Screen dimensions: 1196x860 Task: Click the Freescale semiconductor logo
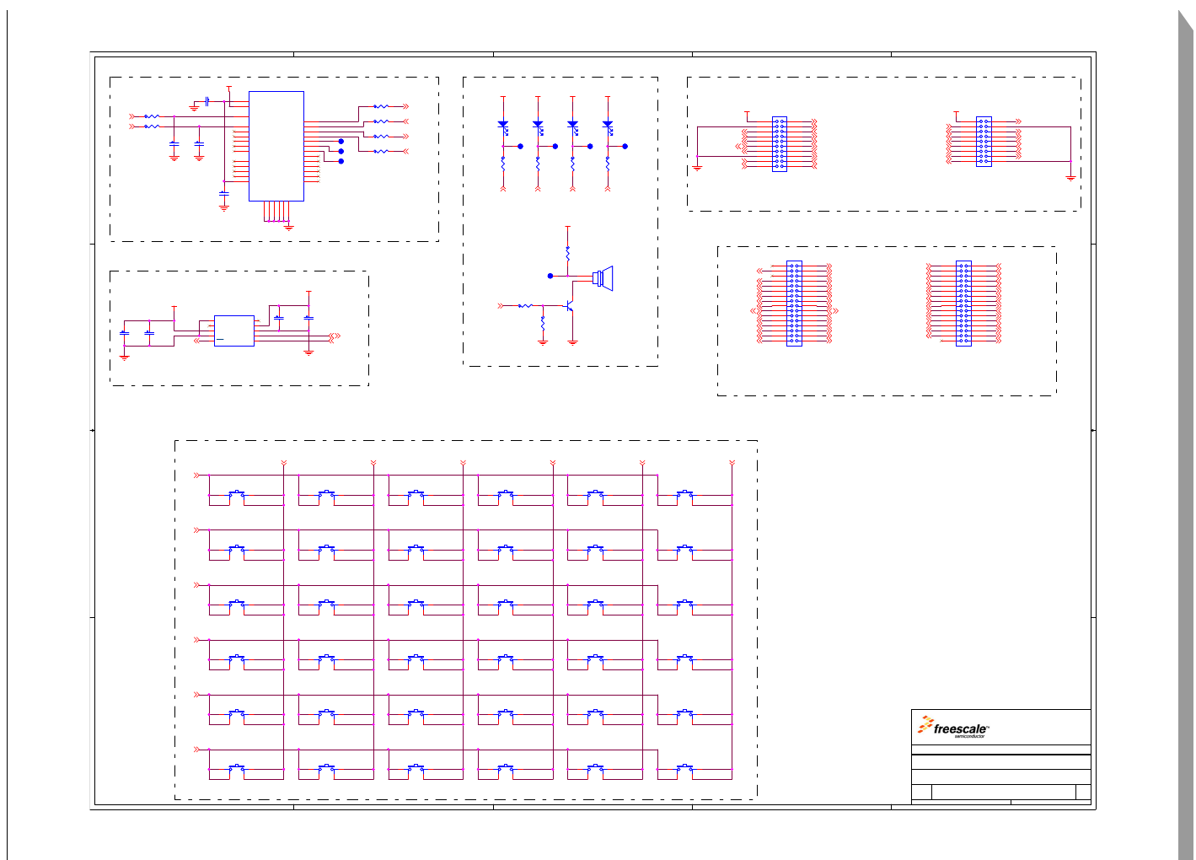coord(953,728)
